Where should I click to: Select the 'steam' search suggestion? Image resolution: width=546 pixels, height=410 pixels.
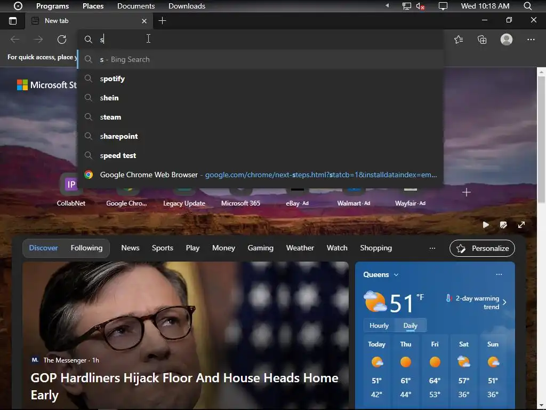click(260, 117)
